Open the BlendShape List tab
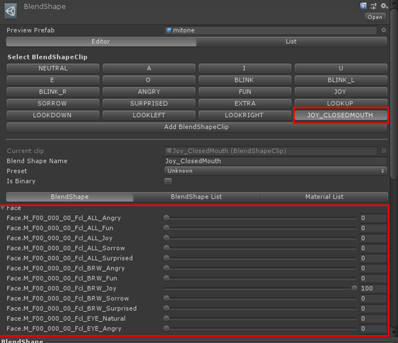 (196, 197)
